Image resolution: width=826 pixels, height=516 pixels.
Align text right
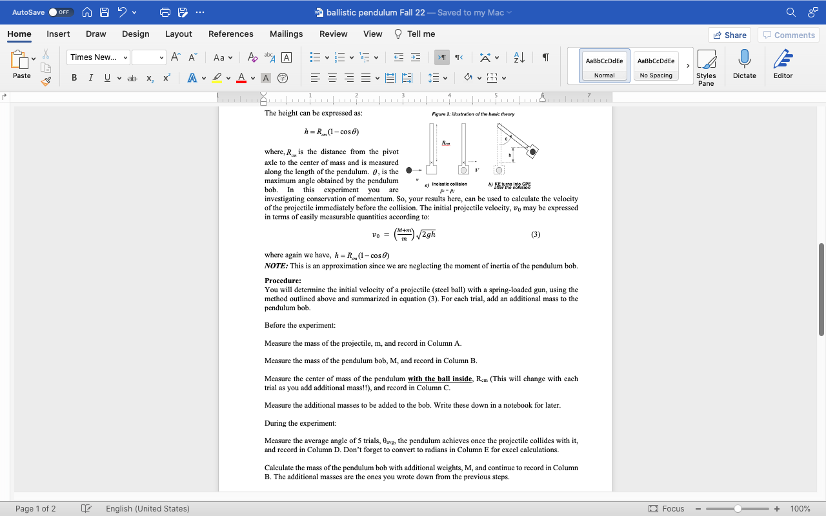349,78
